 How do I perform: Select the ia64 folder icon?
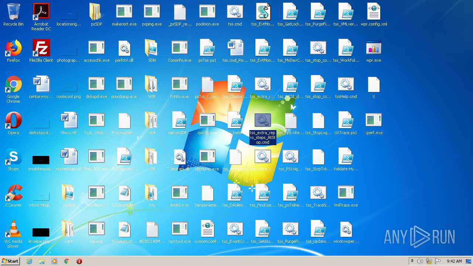click(x=69, y=229)
